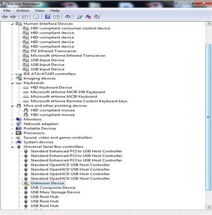Viewport: 212px width, 215px height.
Task: Select USB Mass Storage Device entry
Action: coord(55,192)
